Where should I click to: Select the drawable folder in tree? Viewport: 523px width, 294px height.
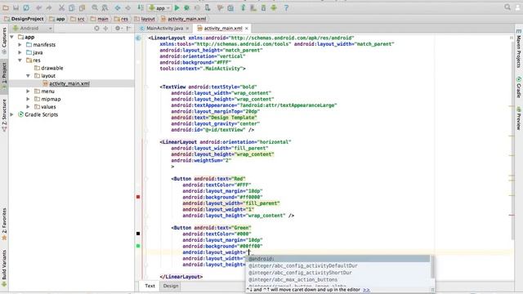pos(52,68)
